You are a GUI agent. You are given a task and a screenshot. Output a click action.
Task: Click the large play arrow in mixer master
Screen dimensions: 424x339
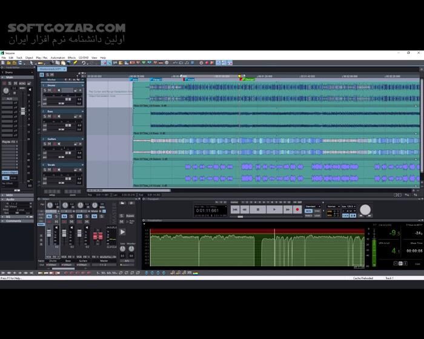pos(122,232)
